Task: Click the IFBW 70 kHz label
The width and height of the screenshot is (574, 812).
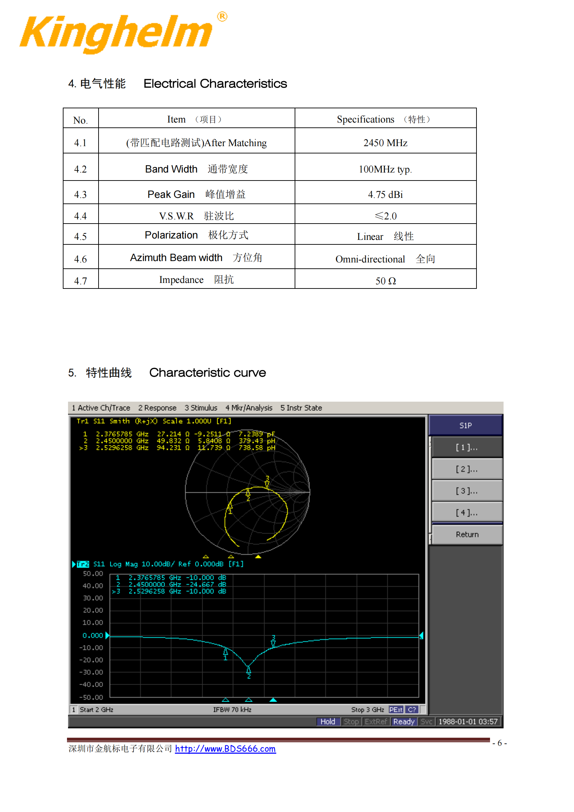Action: (232, 710)
